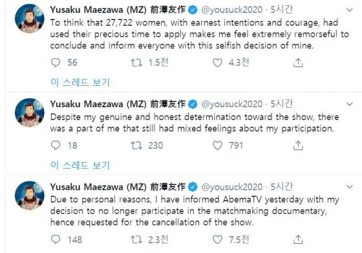Retweet the tweet with 1.5천 retweets
The image size is (362, 253).
pos(136,63)
